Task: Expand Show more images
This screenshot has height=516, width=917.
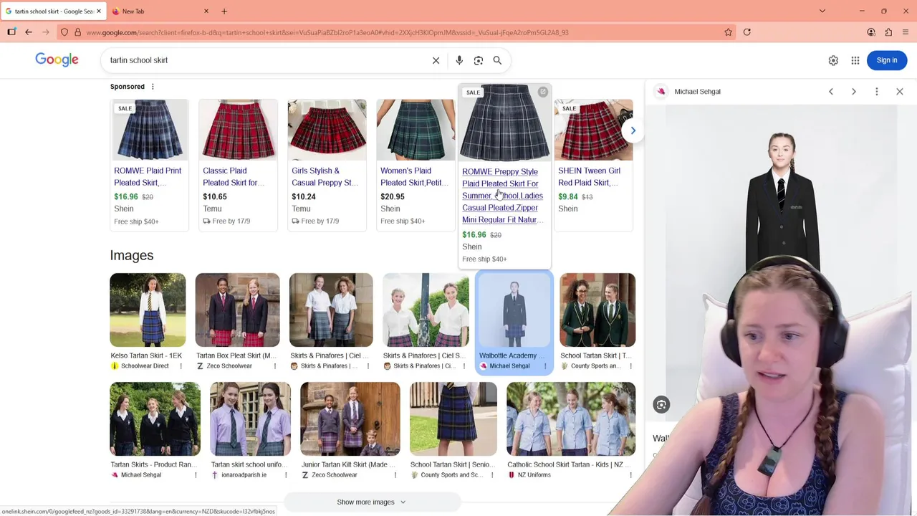Action: click(x=371, y=502)
